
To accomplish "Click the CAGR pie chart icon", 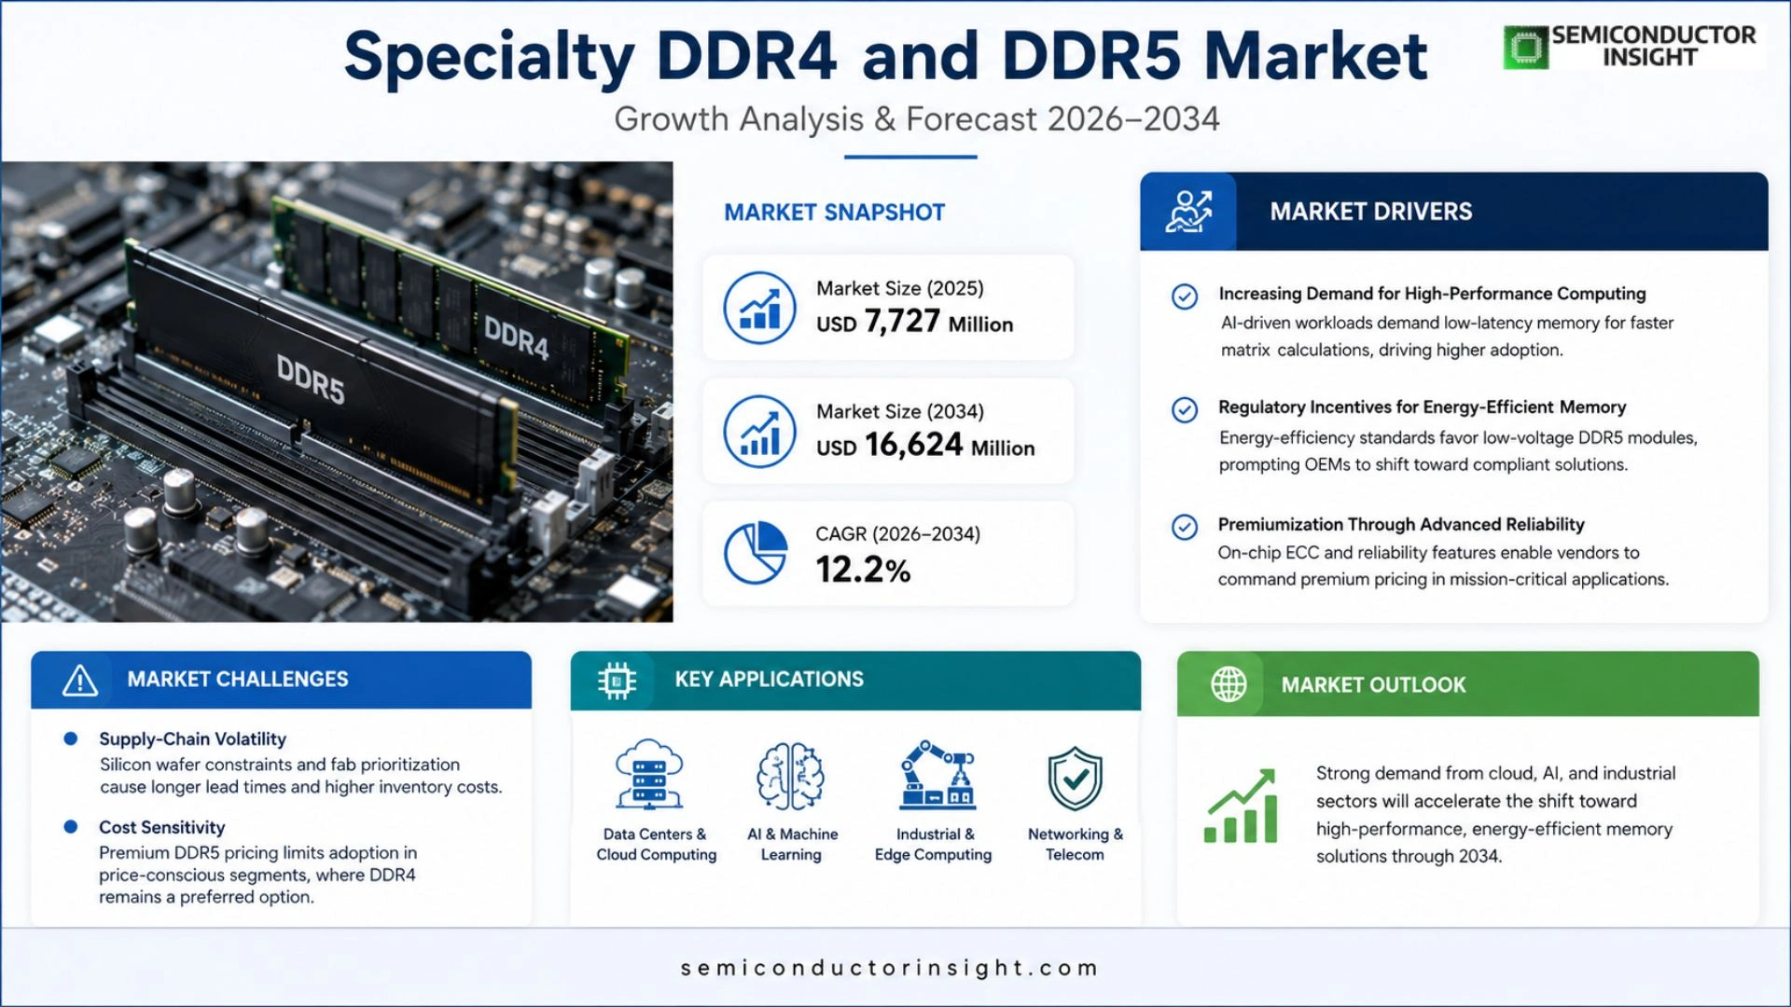I will 756,553.
